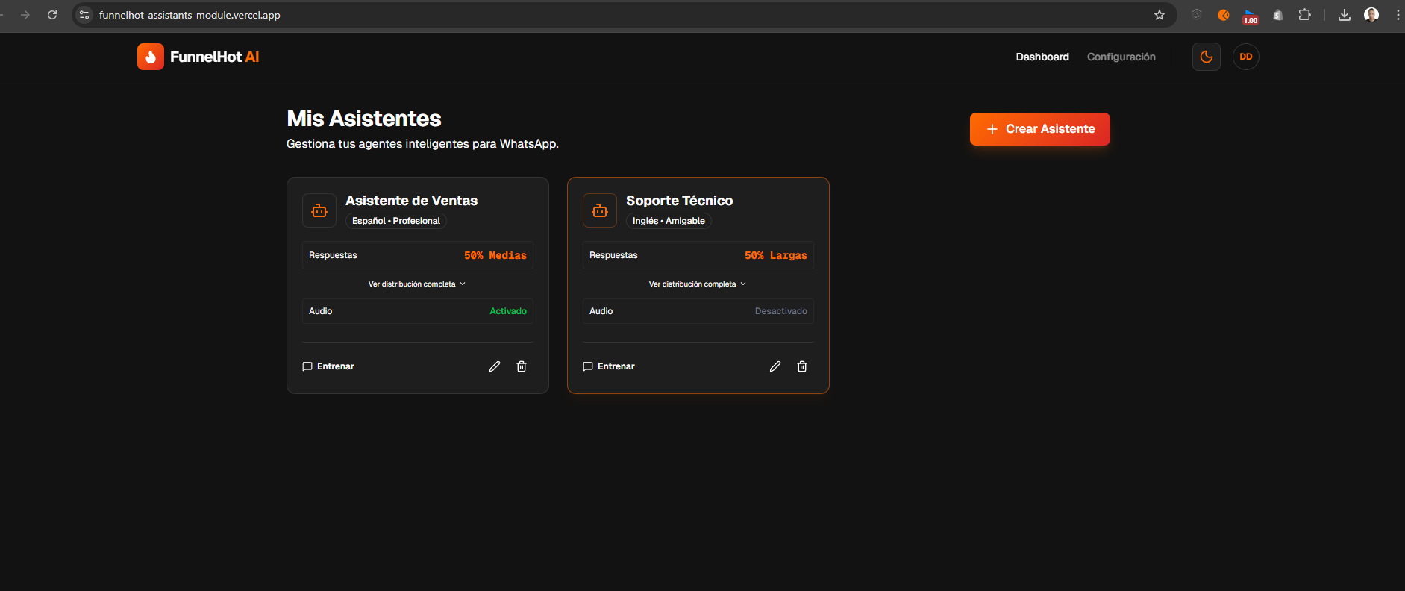
Task: Click the Mis Asistentes heading
Action: [x=364, y=119]
